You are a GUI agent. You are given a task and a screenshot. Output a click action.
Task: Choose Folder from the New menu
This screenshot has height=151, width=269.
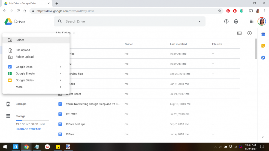[x=20, y=40]
